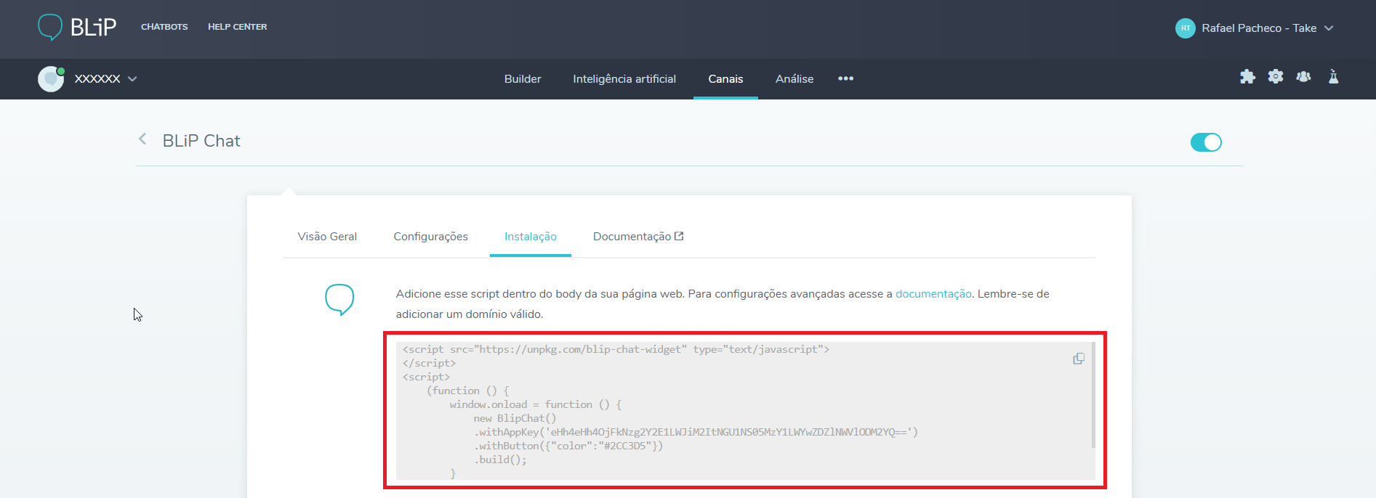Open the three-dots more menu
Image resolution: width=1376 pixels, height=498 pixels.
click(845, 78)
